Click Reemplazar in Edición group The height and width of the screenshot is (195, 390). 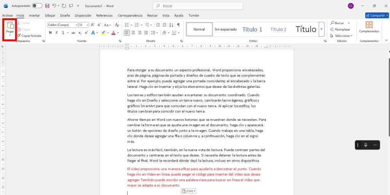pyautogui.click(x=342, y=29)
